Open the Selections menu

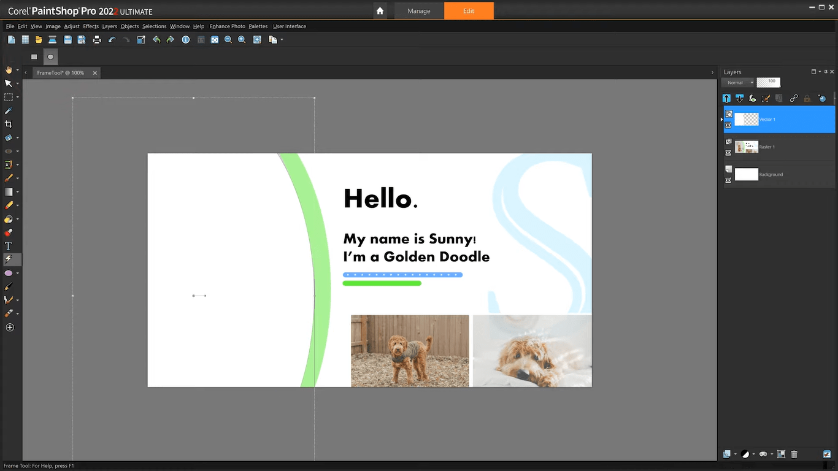(154, 26)
